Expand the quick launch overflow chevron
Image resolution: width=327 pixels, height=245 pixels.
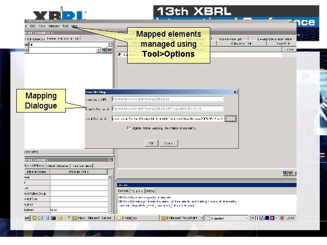69,217
